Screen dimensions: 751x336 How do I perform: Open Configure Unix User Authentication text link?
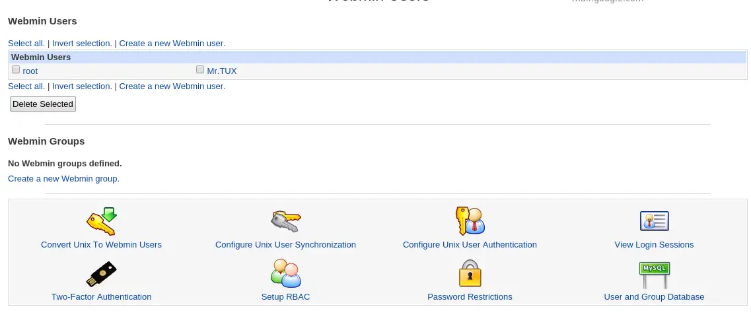click(x=470, y=245)
